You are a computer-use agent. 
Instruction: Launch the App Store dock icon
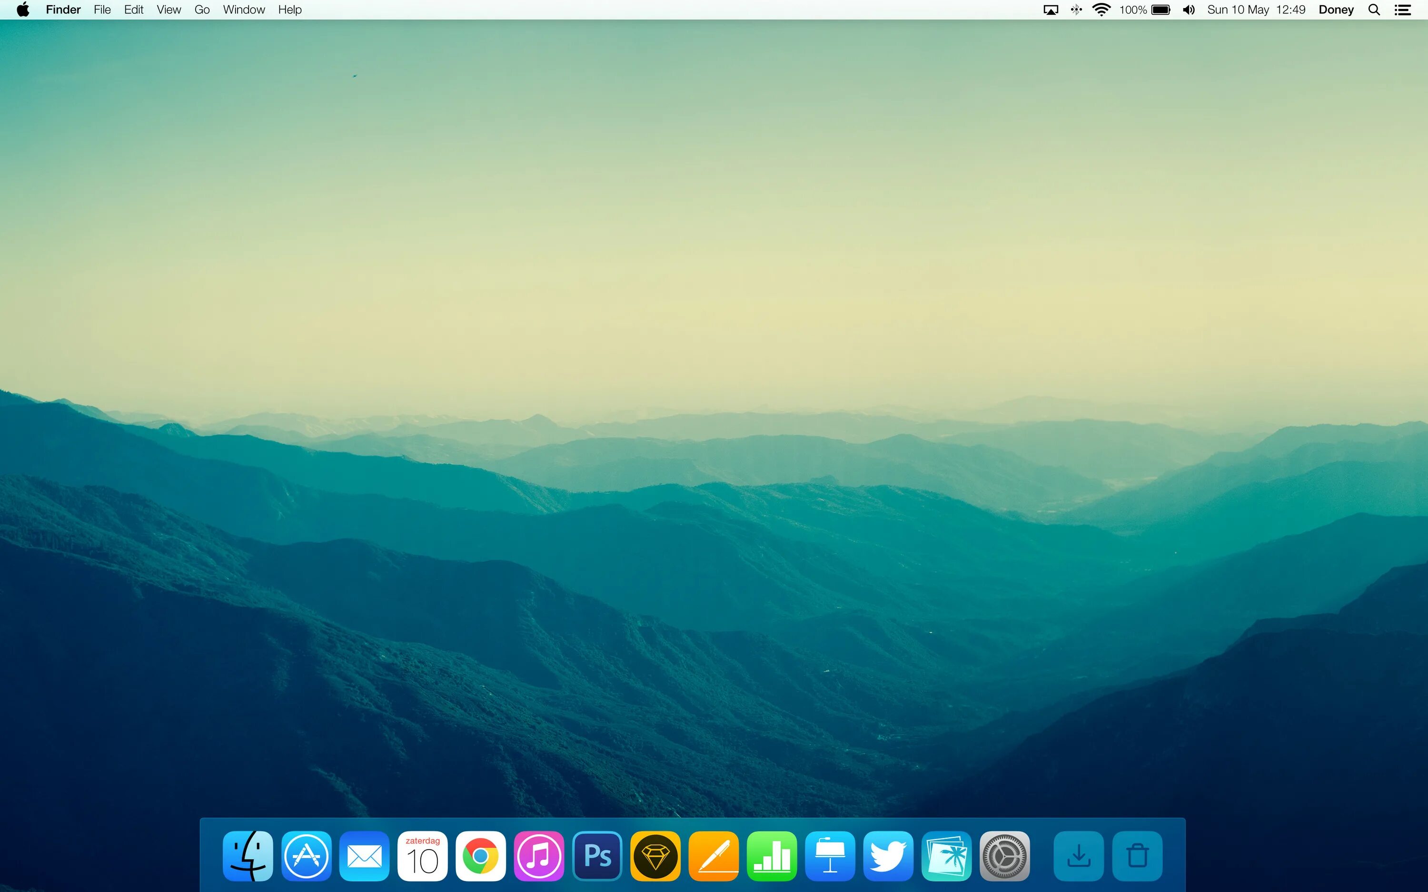pyautogui.click(x=306, y=855)
